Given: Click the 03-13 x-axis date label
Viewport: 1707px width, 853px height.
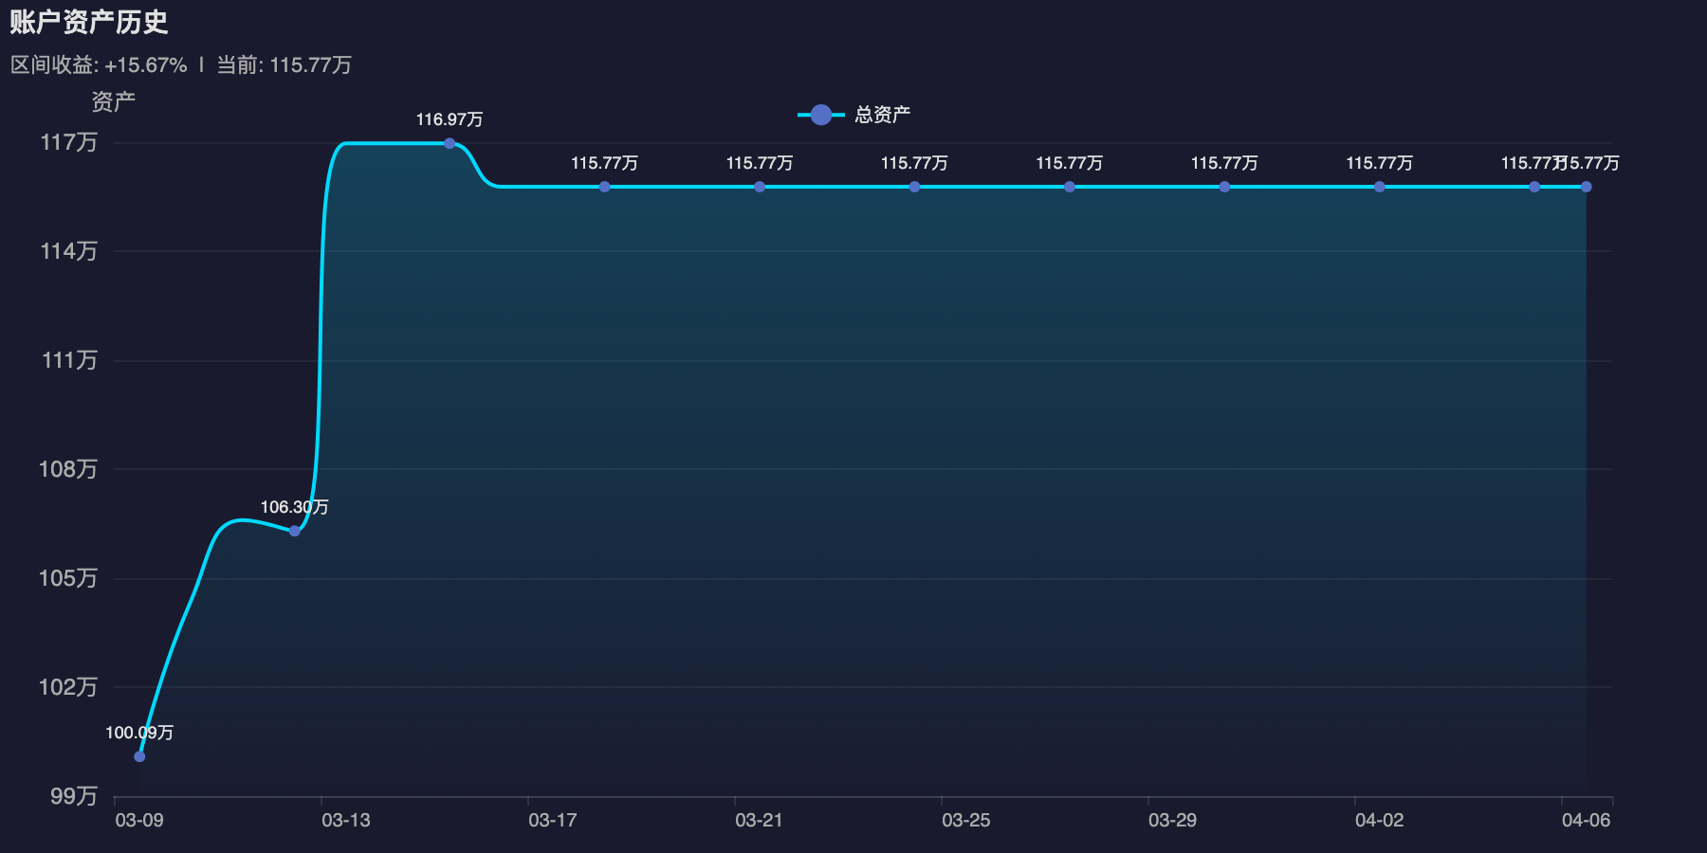Looking at the screenshot, I should [x=346, y=820].
